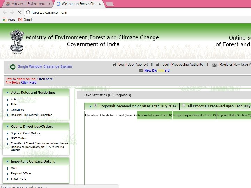This screenshot has width=251, height=188.
Task: Select Renewal of lease (Form B) tab
Action: (155, 115)
